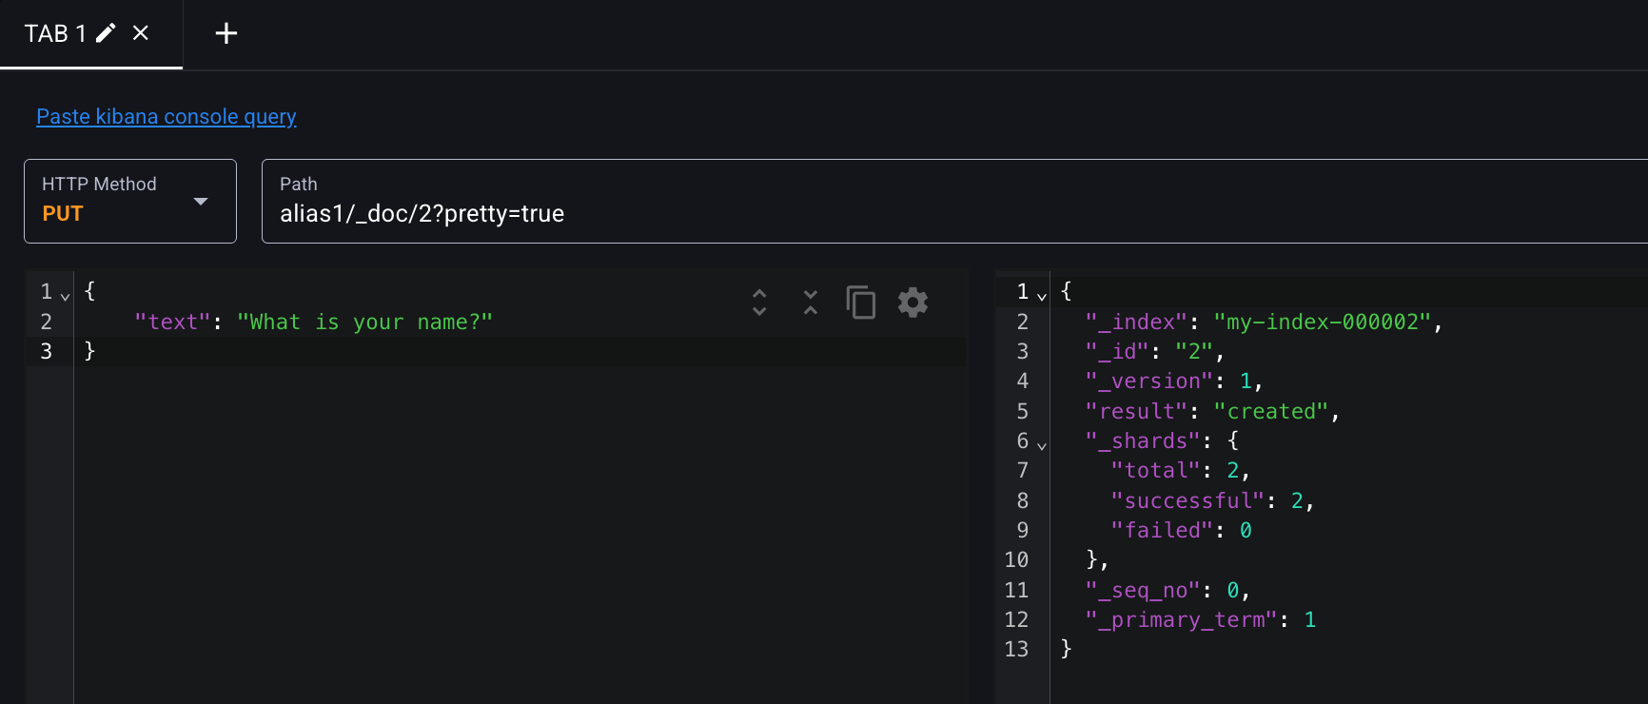1648x704 pixels.
Task: Click the "created" result value in the response
Action: click(1270, 412)
